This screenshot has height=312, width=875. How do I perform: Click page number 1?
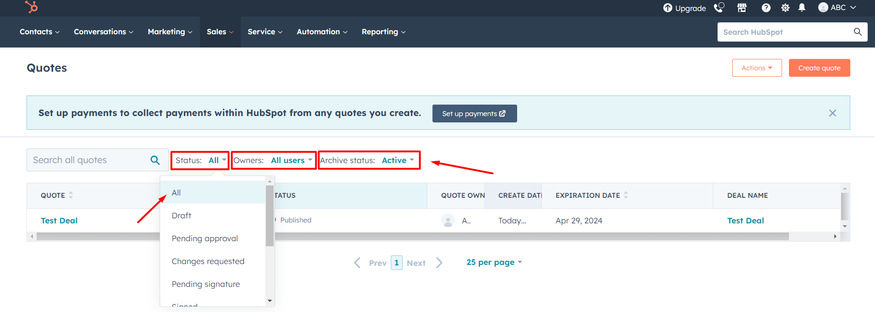pyautogui.click(x=397, y=263)
